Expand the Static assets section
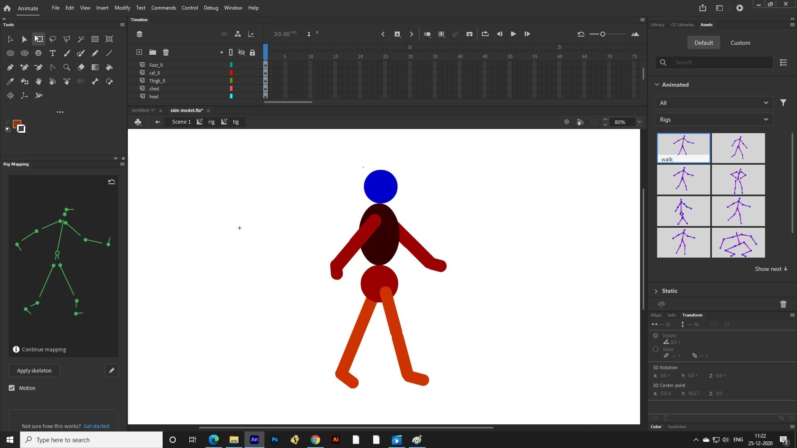 click(x=656, y=291)
